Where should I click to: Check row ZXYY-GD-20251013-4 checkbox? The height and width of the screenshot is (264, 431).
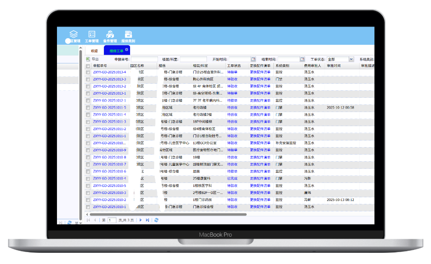tap(88, 72)
